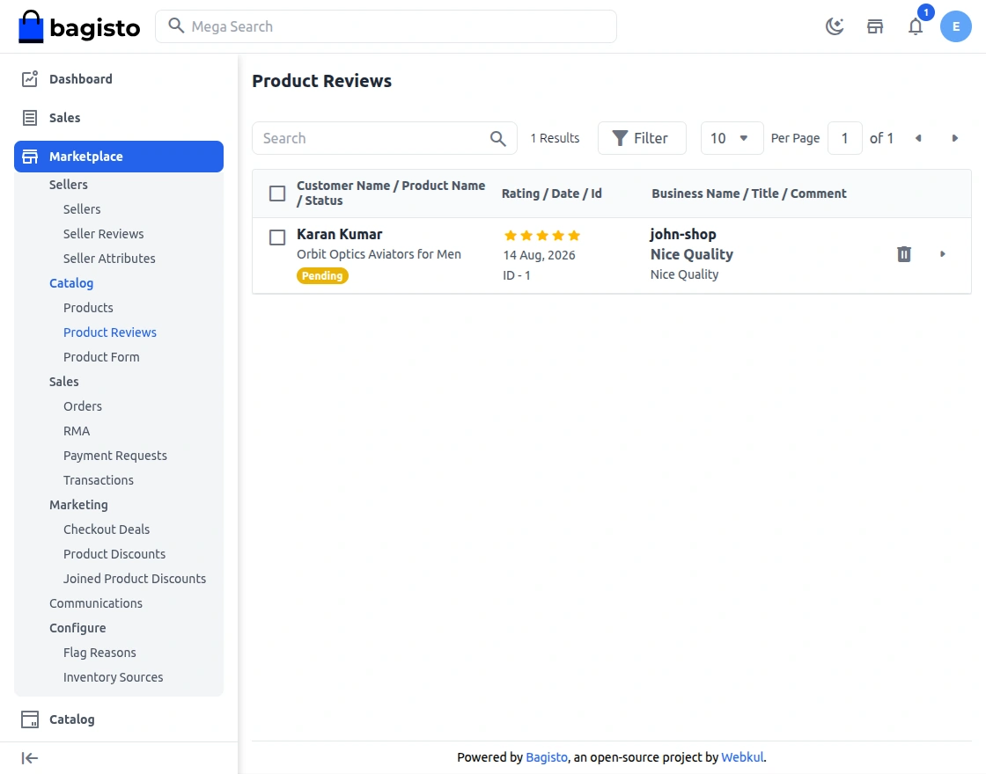Open Product Form page

coord(101,357)
